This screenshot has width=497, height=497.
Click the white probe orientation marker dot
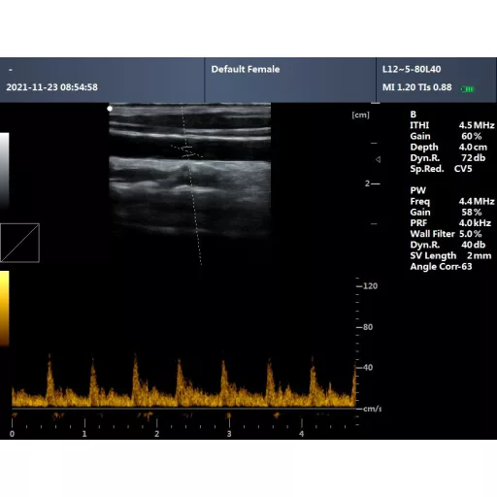[110, 109]
